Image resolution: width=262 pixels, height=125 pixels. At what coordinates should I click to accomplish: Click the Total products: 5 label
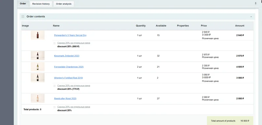point(32,110)
